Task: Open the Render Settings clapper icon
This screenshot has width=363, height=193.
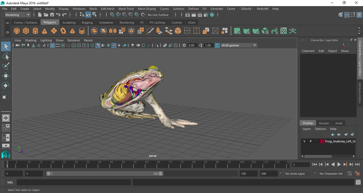Action: coord(206,15)
